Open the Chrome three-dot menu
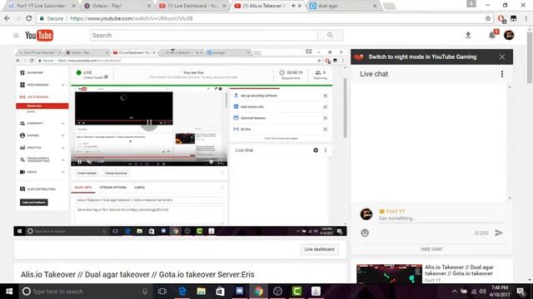The width and height of the screenshot is (533, 299). 526,18
